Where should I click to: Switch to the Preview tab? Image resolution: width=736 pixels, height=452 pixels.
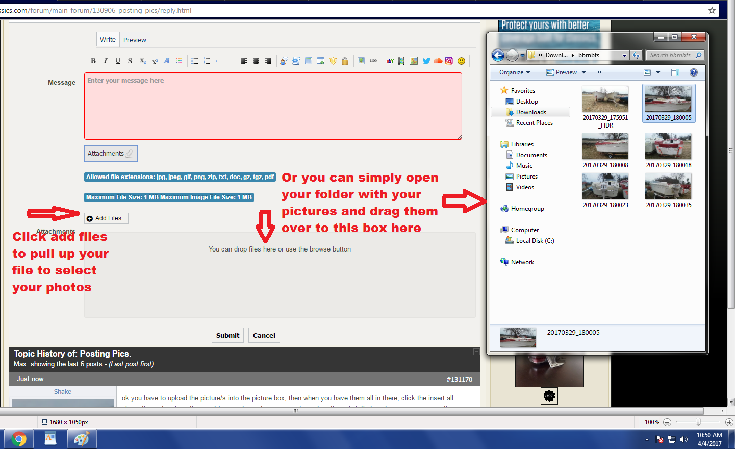click(135, 40)
